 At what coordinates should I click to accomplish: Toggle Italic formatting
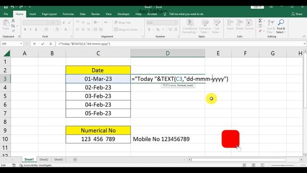pyautogui.click(x=30, y=29)
